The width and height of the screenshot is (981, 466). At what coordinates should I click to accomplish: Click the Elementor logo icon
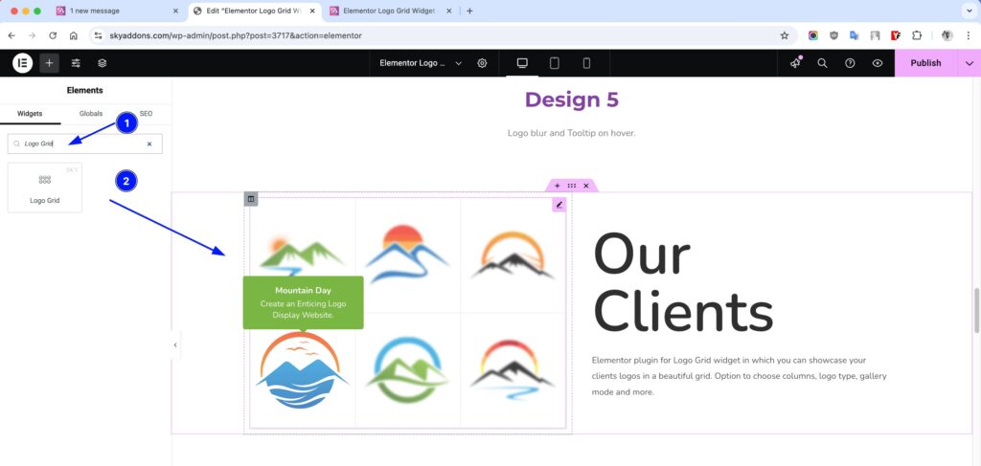[23, 63]
